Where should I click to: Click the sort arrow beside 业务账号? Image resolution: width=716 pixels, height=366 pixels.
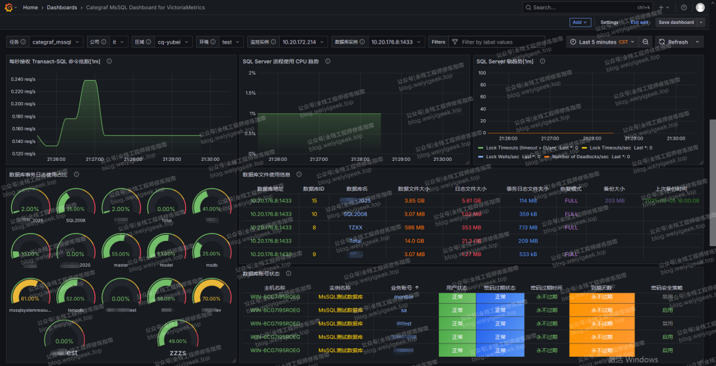417,288
